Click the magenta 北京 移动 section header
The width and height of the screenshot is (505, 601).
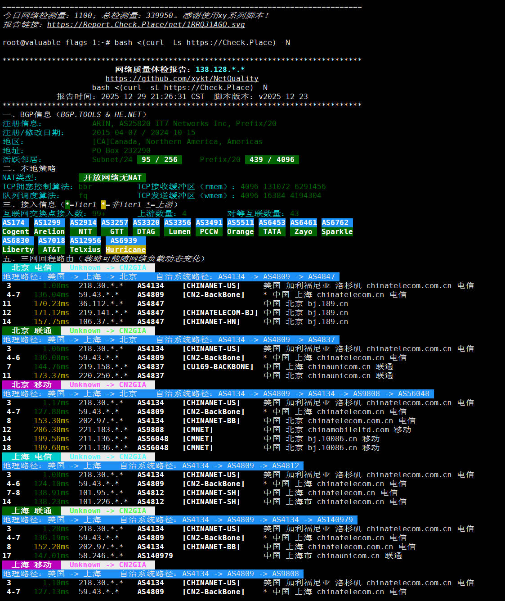[x=31, y=385]
